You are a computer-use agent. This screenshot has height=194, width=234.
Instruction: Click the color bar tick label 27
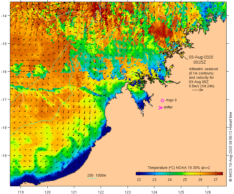tap(216, 180)
